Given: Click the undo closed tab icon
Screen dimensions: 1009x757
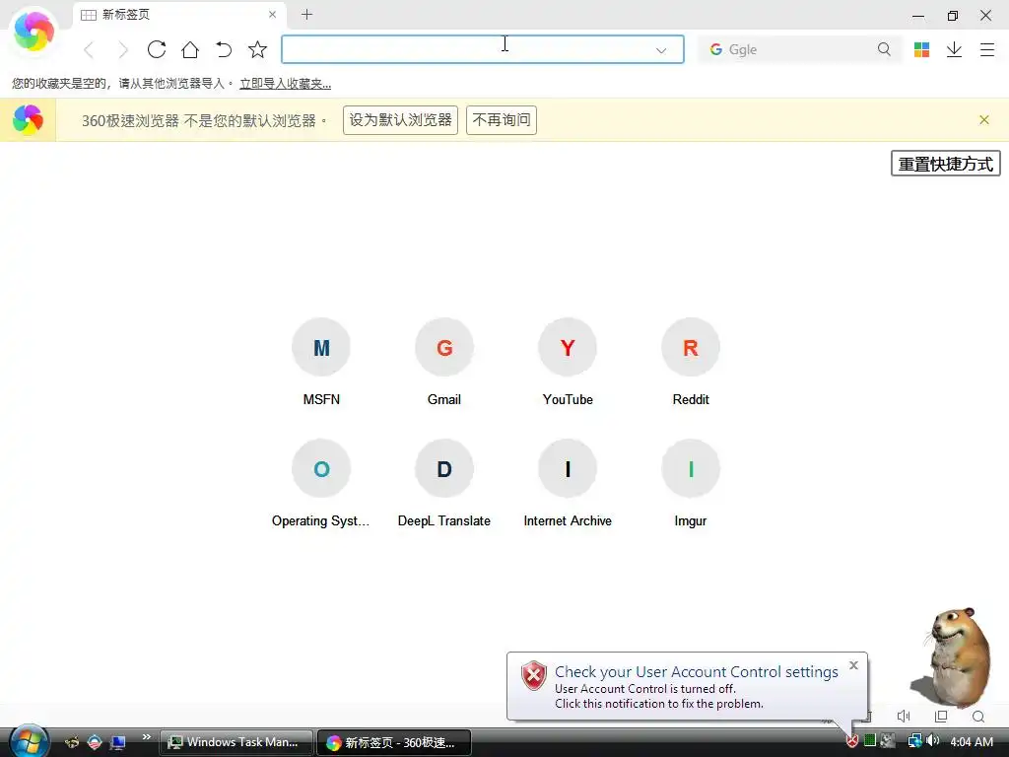Looking at the screenshot, I should tap(224, 49).
